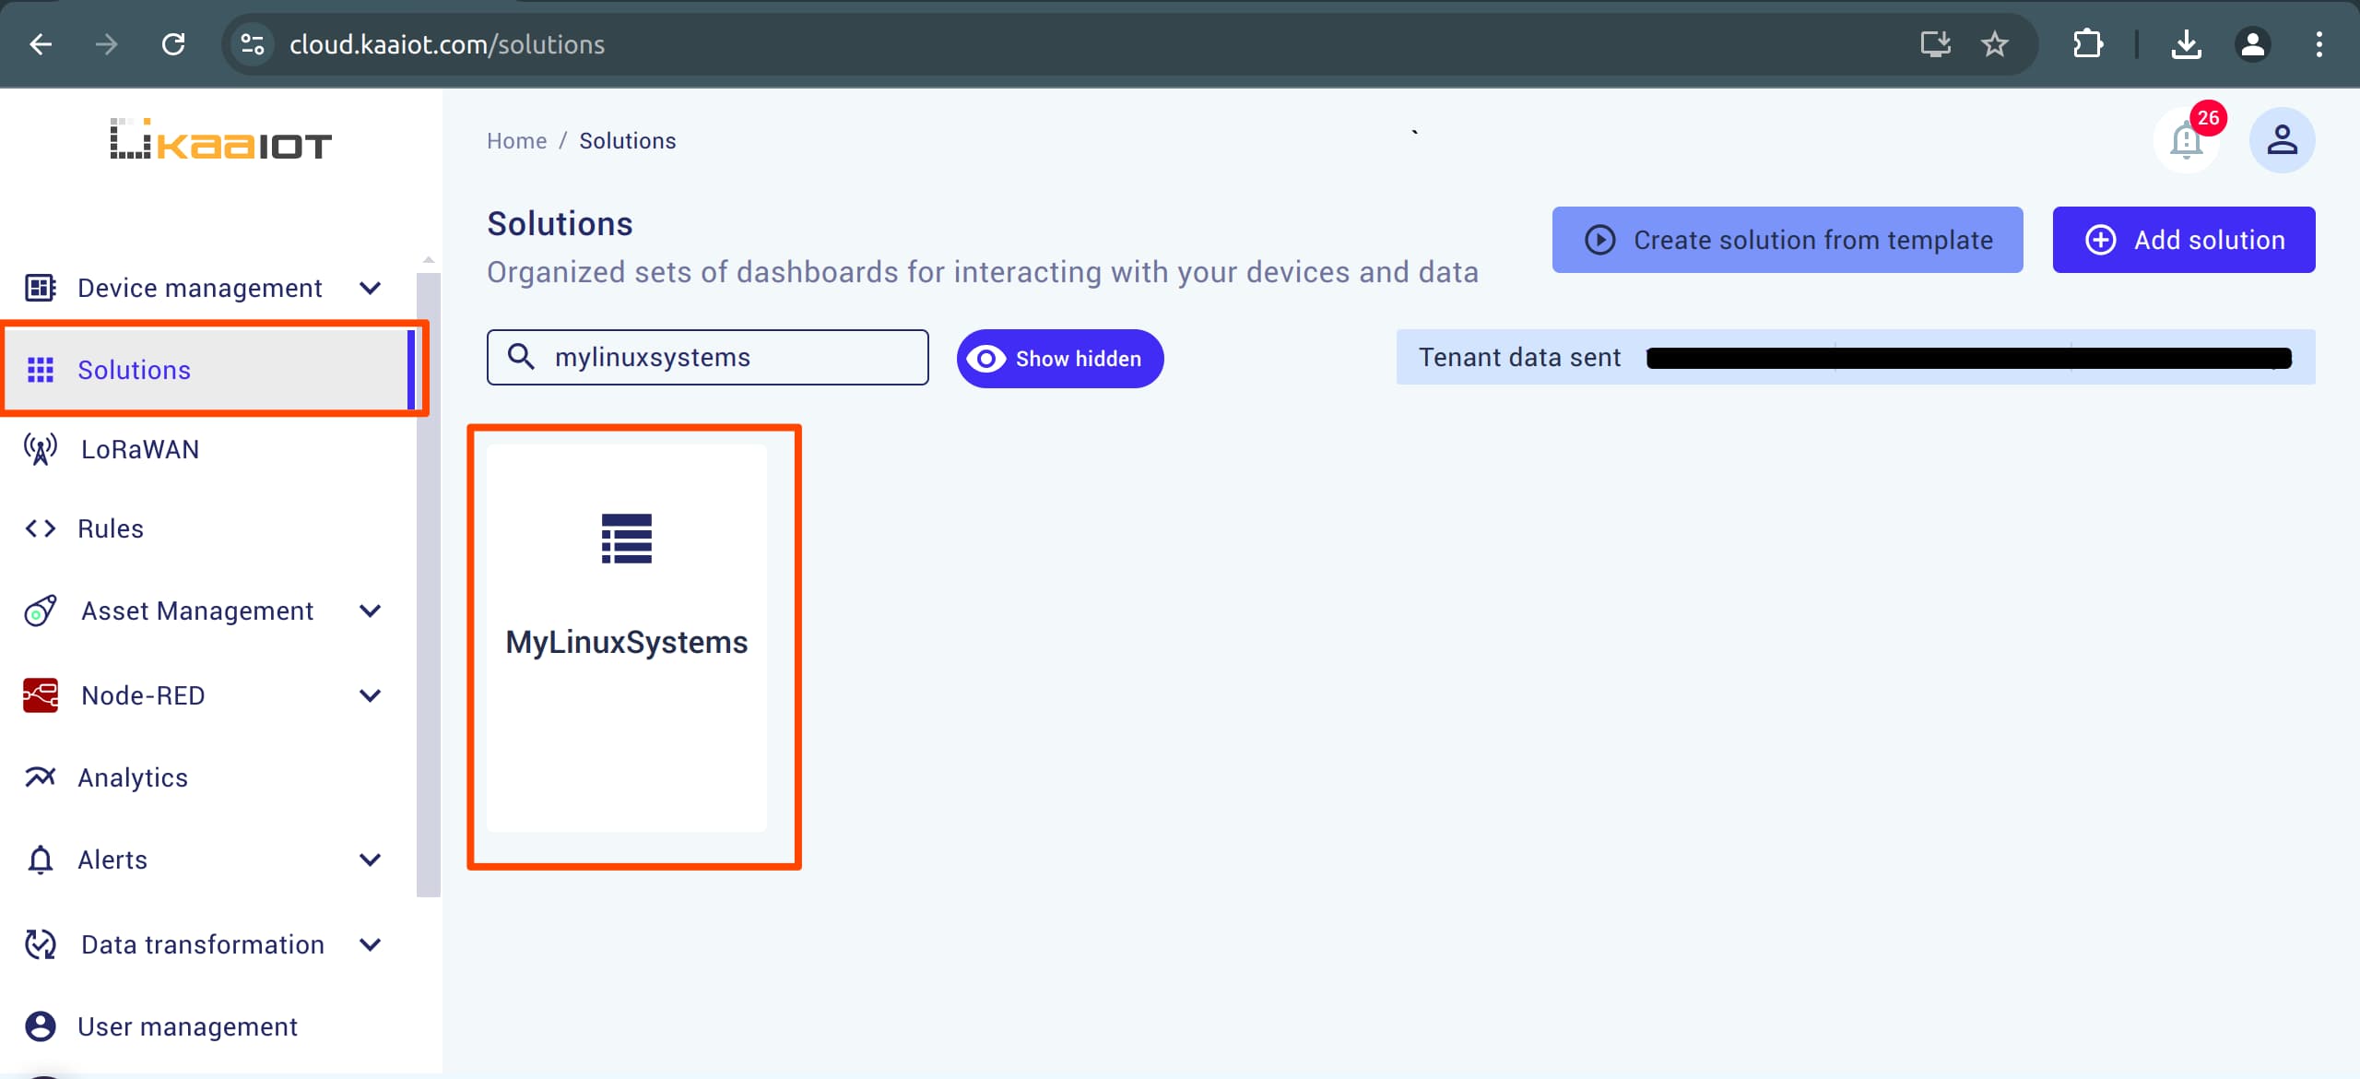The width and height of the screenshot is (2360, 1079).
Task: Click the Rules sidebar icon
Action: pyautogui.click(x=41, y=528)
